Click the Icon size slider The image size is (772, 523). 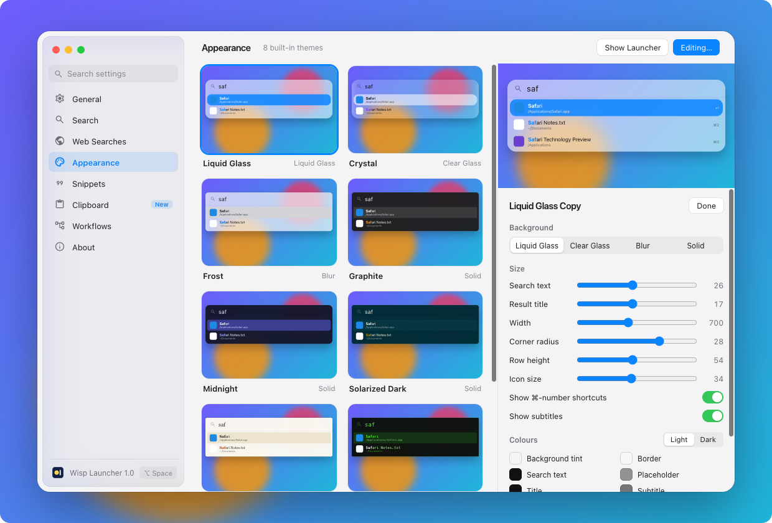tap(636, 379)
